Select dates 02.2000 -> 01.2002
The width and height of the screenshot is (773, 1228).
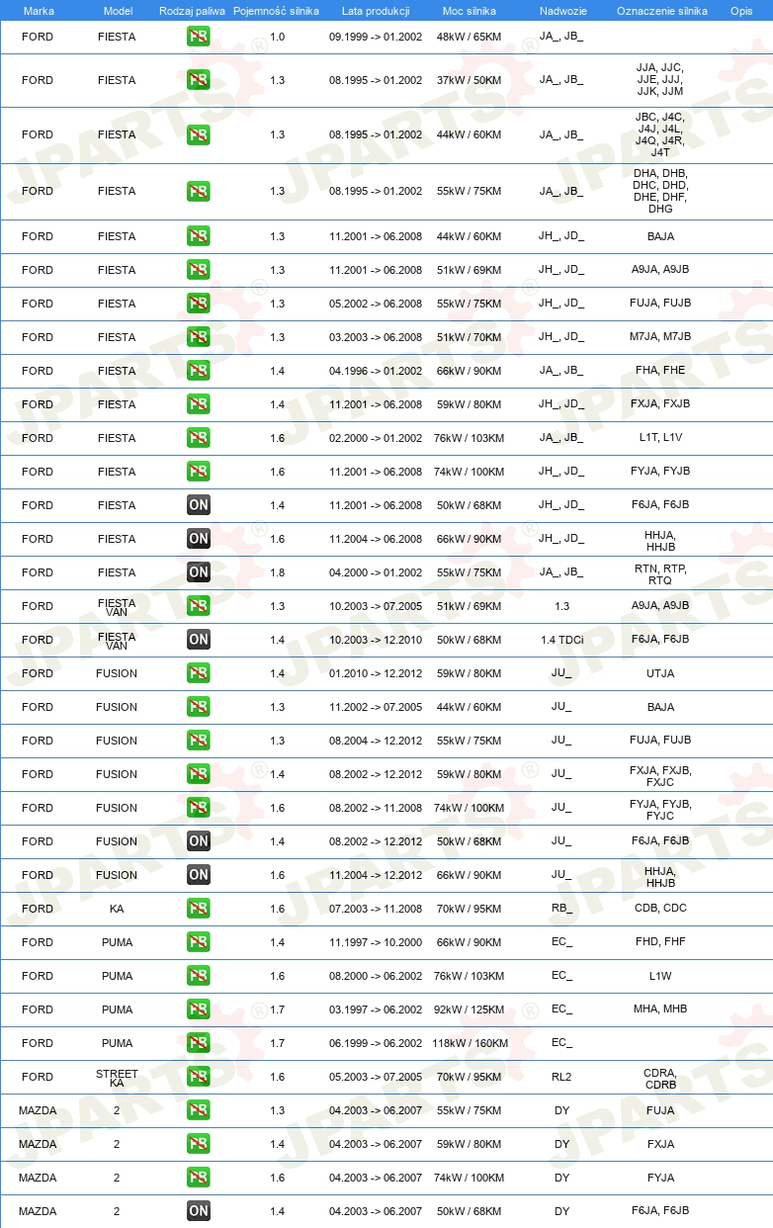click(376, 438)
